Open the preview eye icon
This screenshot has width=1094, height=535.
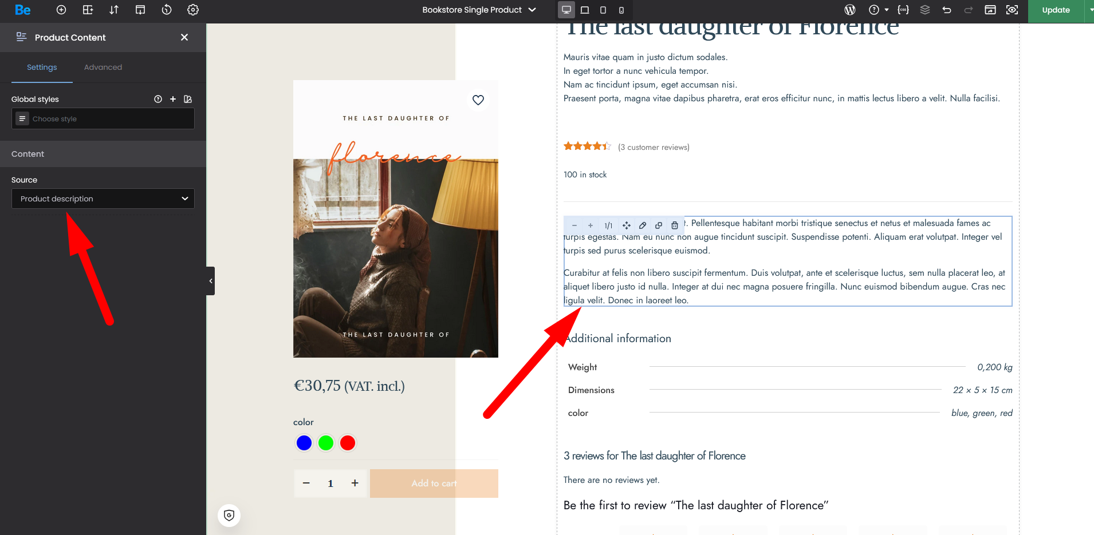click(1012, 10)
